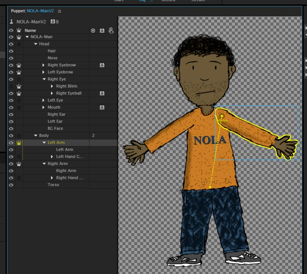Click the Left Arm origin handle on puppet
Image resolution: width=307 pixels, height=274 pixels.
222,116
